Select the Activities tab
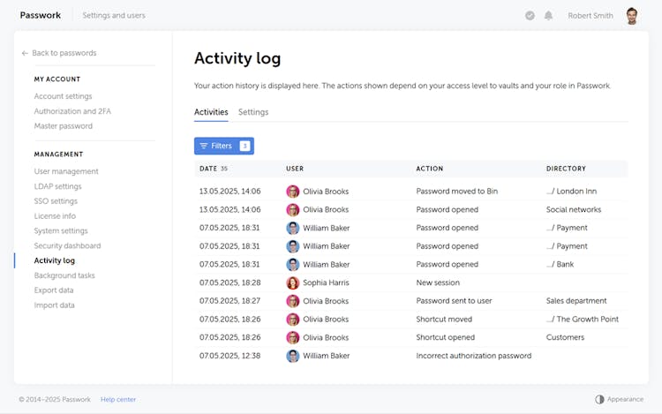This screenshot has height=414, width=662. pyautogui.click(x=211, y=112)
